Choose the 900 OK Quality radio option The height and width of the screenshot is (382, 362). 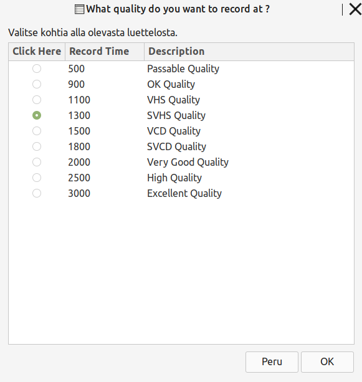tap(37, 84)
